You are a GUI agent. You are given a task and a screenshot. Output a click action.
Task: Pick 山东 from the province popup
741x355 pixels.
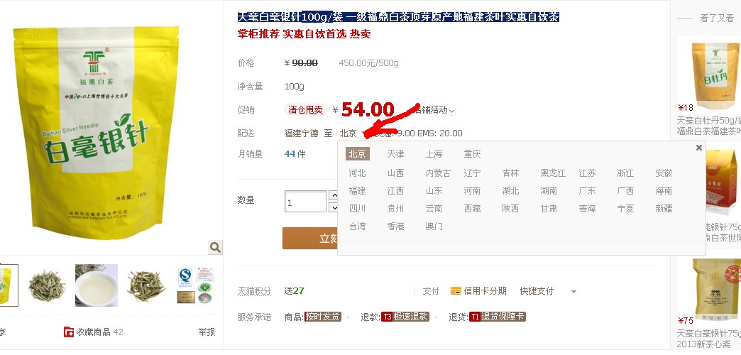click(x=434, y=190)
